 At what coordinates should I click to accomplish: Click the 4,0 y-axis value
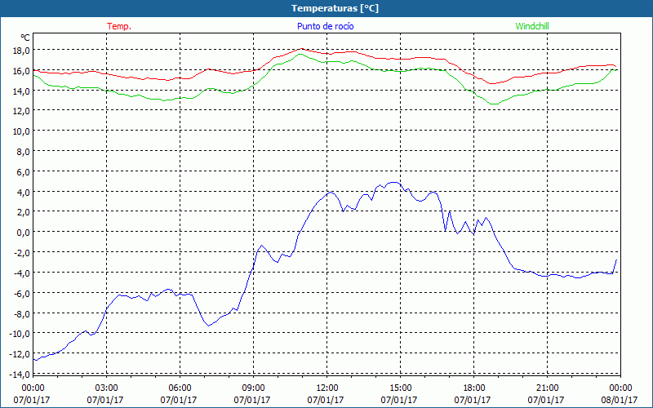click(x=23, y=192)
